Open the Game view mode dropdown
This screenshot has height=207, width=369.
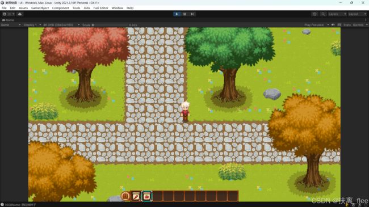click(x=11, y=25)
